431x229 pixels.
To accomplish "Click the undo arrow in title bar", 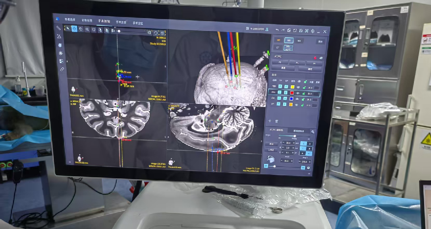I will click(x=277, y=31).
